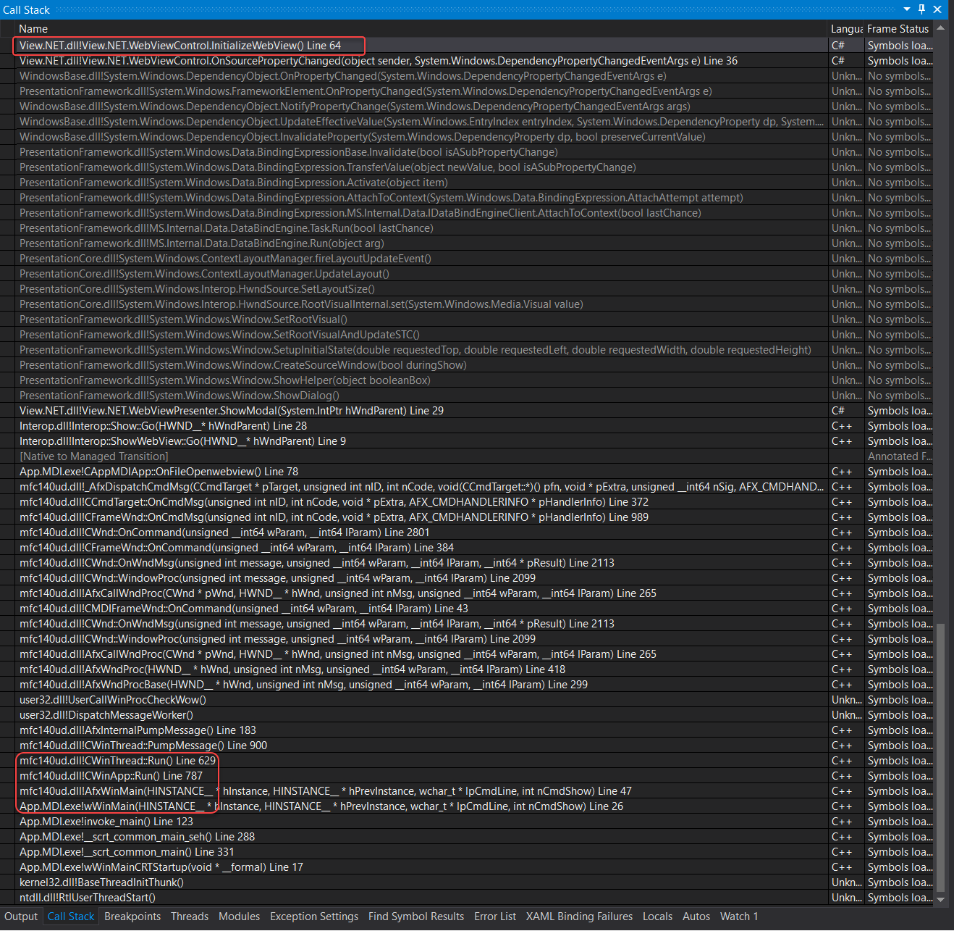The width and height of the screenshot is (954, 931).
Task: Select the Watch 1 tab
Action: (x=739, y=916)
